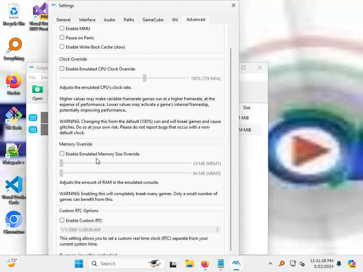Screen dimensions: 363x272
Task: Click the Size column header in Dolphin
Action: (x=247, y=108)
